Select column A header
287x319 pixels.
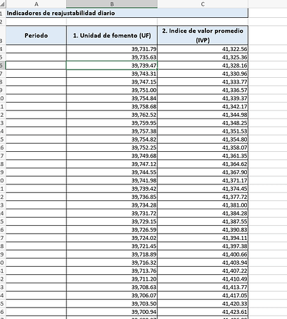point(36,4)
